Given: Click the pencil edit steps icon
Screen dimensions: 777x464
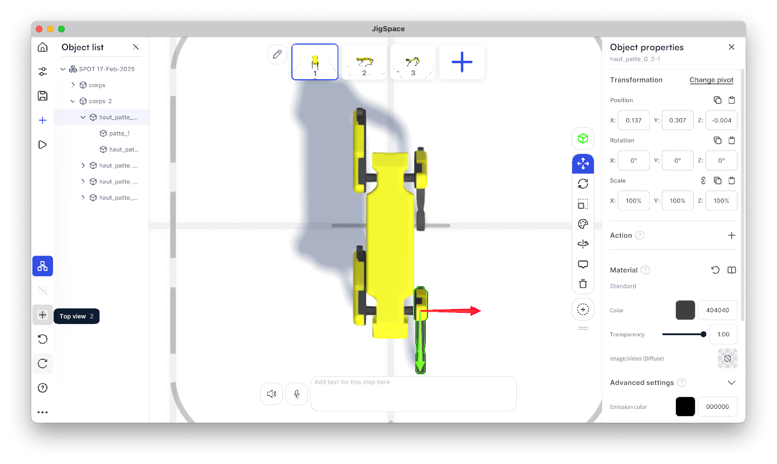Looking at the screenshot, I should click(277, 55).
